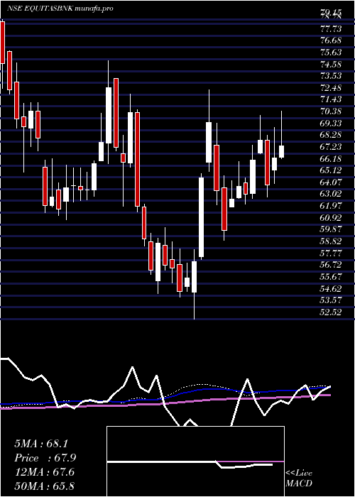The image size is (355, 497).
Task: Click the latest white candlestick at far right
Action: coord(281,151)
